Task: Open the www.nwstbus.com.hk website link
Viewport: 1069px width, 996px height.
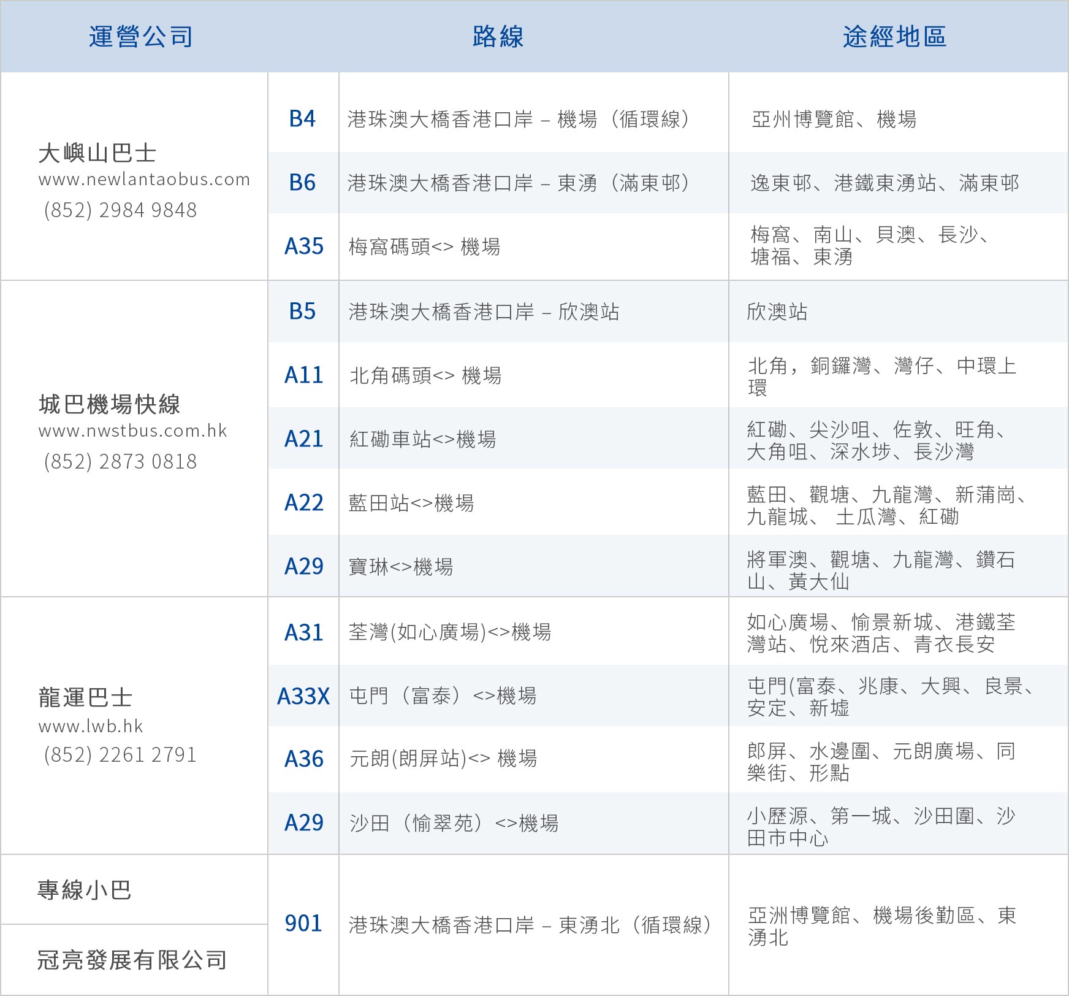Action: click(x=132, y=431)
